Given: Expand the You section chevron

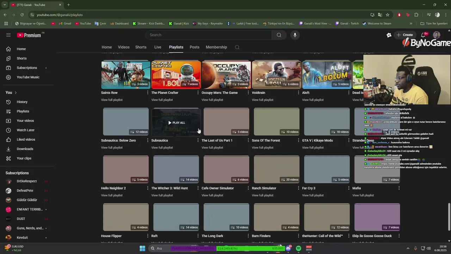Looking at the screenshot, I should pyautogui.click(x=16, y=92).
